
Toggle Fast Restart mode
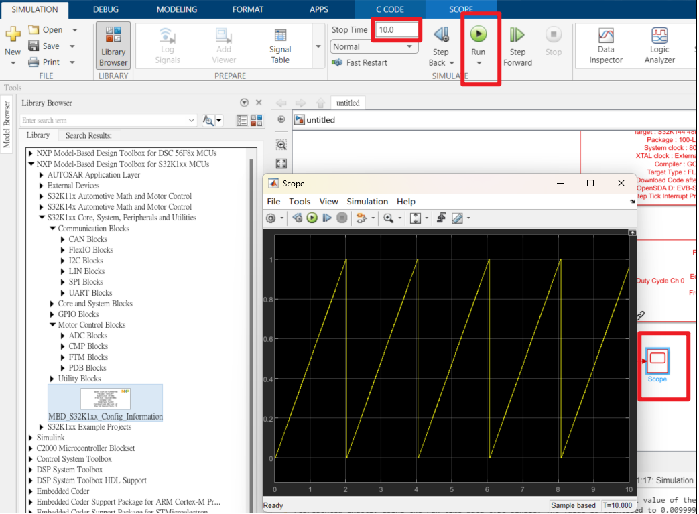tap(360, 62)
